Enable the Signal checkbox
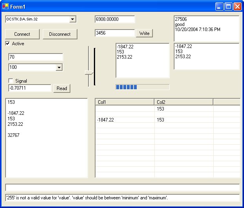The width and height of the screenshot is (244, 208). click(x=11, y=81)
